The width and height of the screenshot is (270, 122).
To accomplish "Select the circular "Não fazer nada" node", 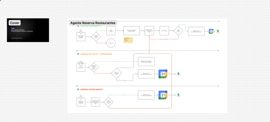I will 111,43.
